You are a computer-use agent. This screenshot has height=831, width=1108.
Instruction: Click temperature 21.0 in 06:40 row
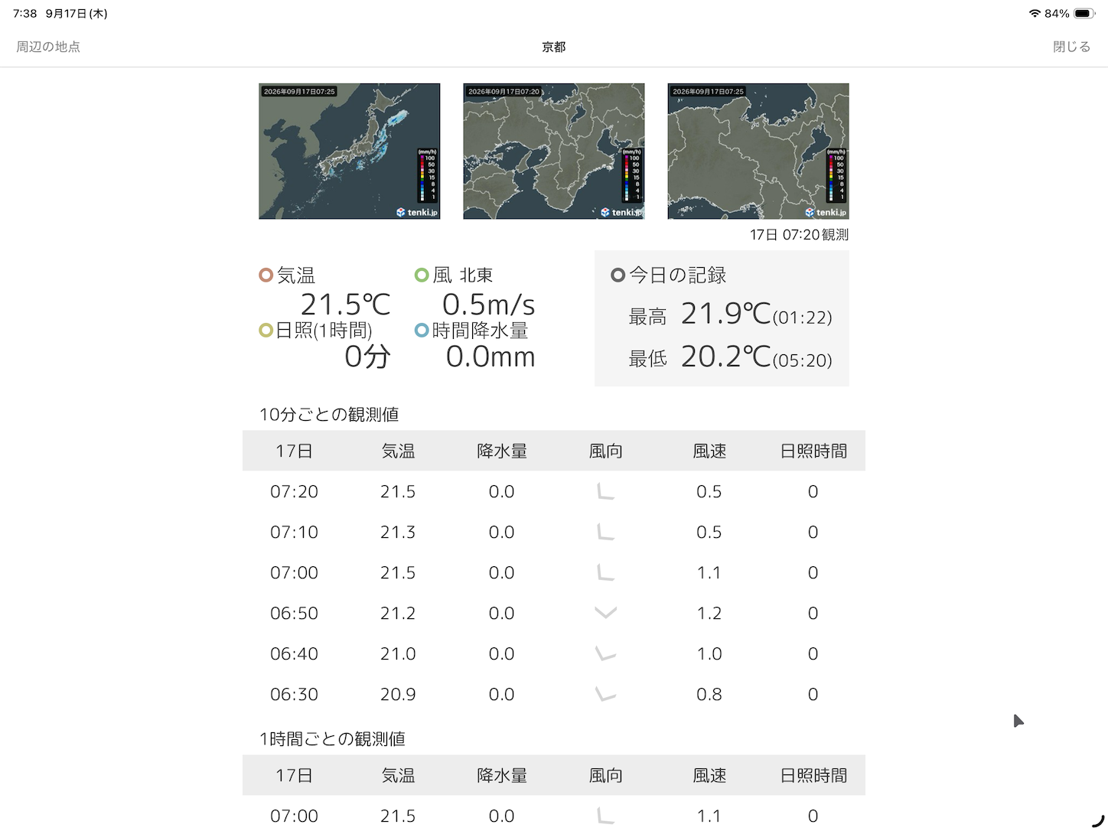(x=398, y=653)
